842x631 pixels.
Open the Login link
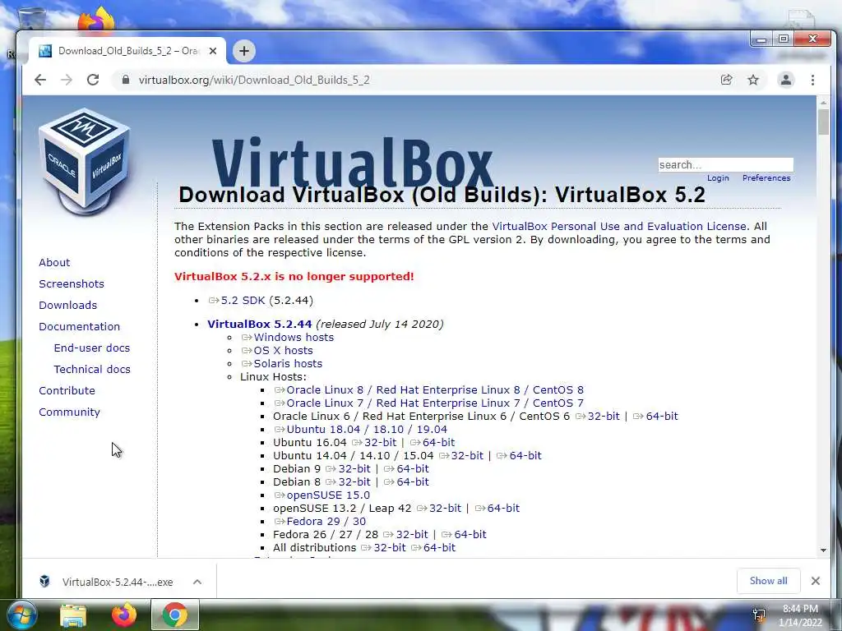pyautogui.click(x=718, y=177)
